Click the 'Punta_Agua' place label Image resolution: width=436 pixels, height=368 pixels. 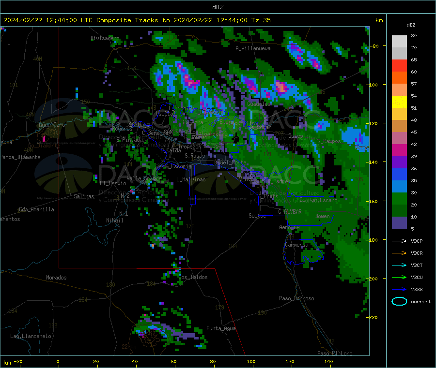221,328
